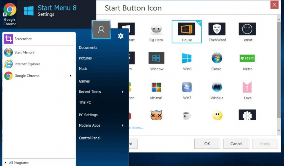Choose the orange pig face icon
The width and height of the screenshot is (284, 166).
click(x=156, y=115)
